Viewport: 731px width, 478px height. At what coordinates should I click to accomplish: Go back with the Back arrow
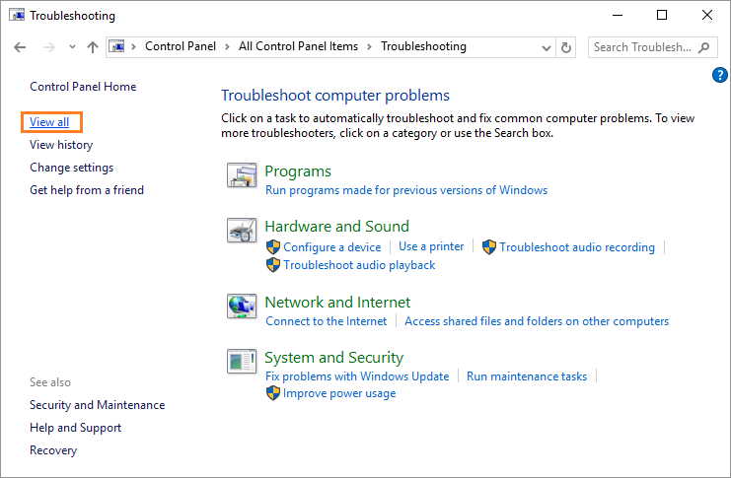point(20,47)
